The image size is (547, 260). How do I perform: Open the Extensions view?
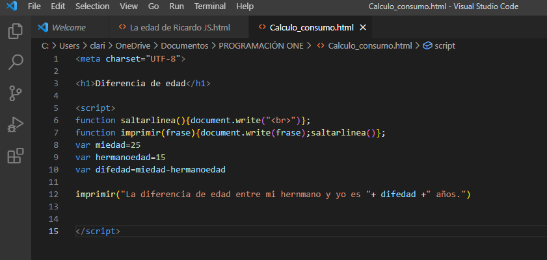click(x=16, y=156)
